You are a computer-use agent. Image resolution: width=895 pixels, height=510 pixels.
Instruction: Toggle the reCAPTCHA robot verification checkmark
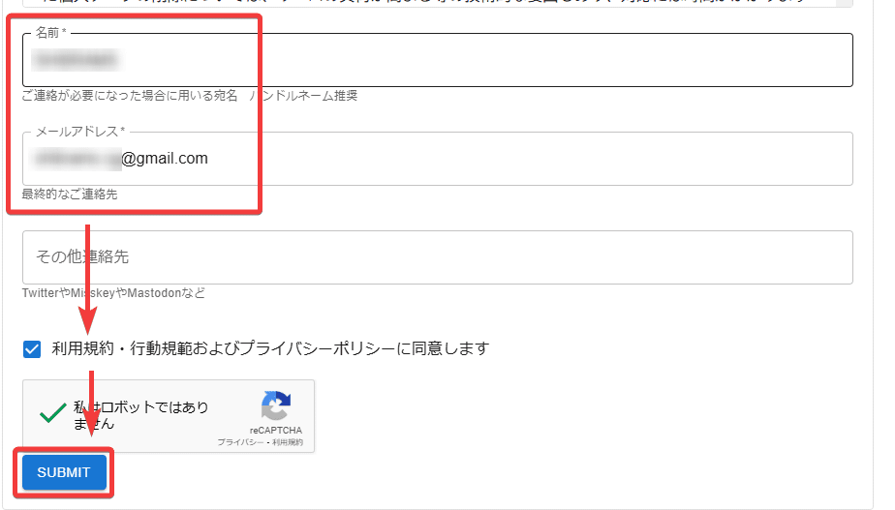[52, 413]
